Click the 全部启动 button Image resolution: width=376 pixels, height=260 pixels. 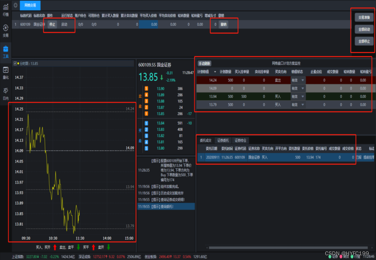(x=364, y=29)
